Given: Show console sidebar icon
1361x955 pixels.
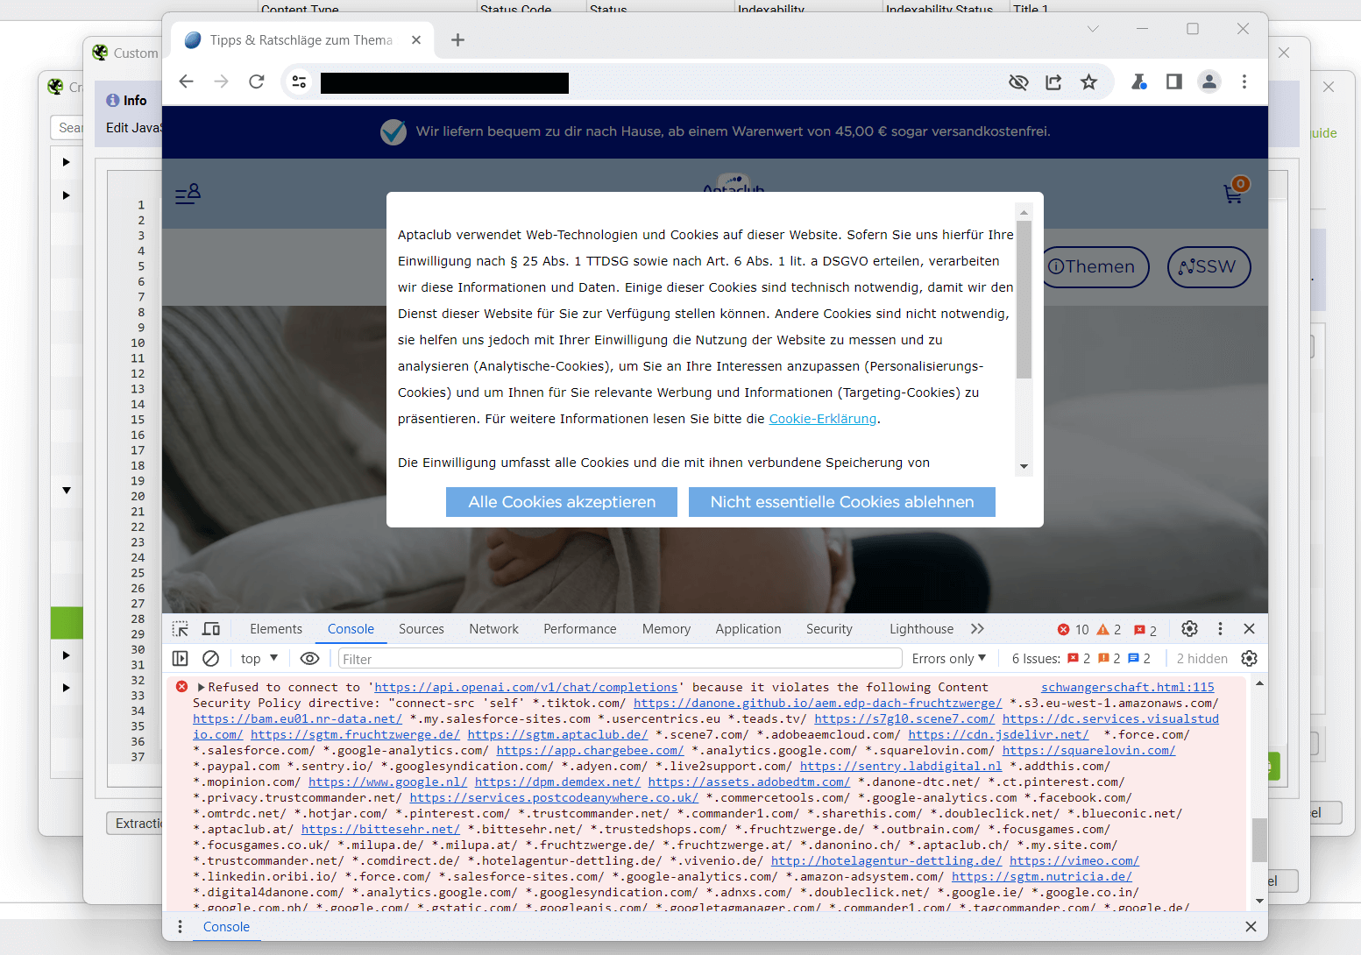Looking at the screenshot, I should tap(181, 659).
